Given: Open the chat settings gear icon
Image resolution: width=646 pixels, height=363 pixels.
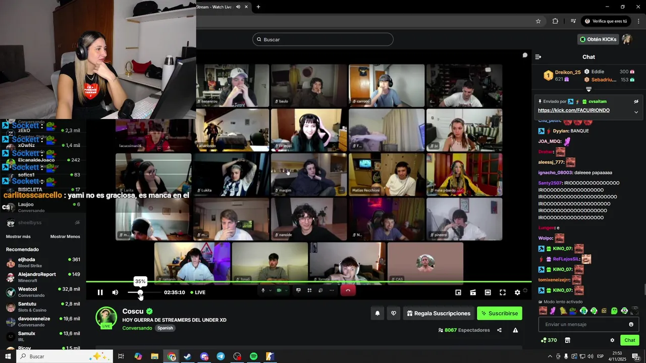Looking at the screenshot, I should 612,340.
